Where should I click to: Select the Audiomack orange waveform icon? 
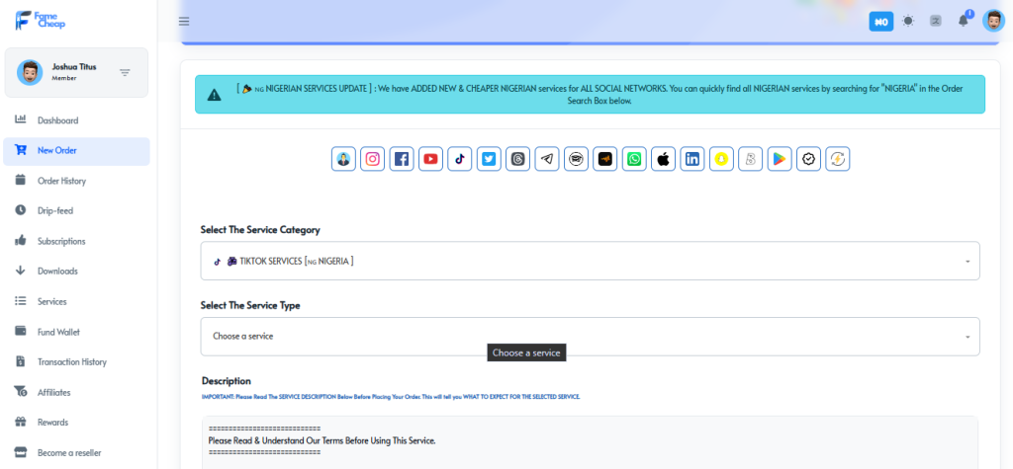coord(605,159)
